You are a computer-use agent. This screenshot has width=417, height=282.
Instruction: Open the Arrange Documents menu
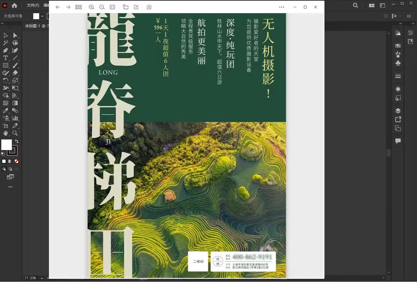(372, 5)
